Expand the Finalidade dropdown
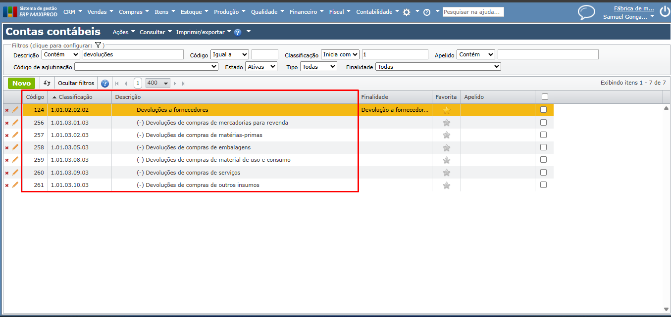Viewport: 671px width, 317px height. tap(438, 66)
